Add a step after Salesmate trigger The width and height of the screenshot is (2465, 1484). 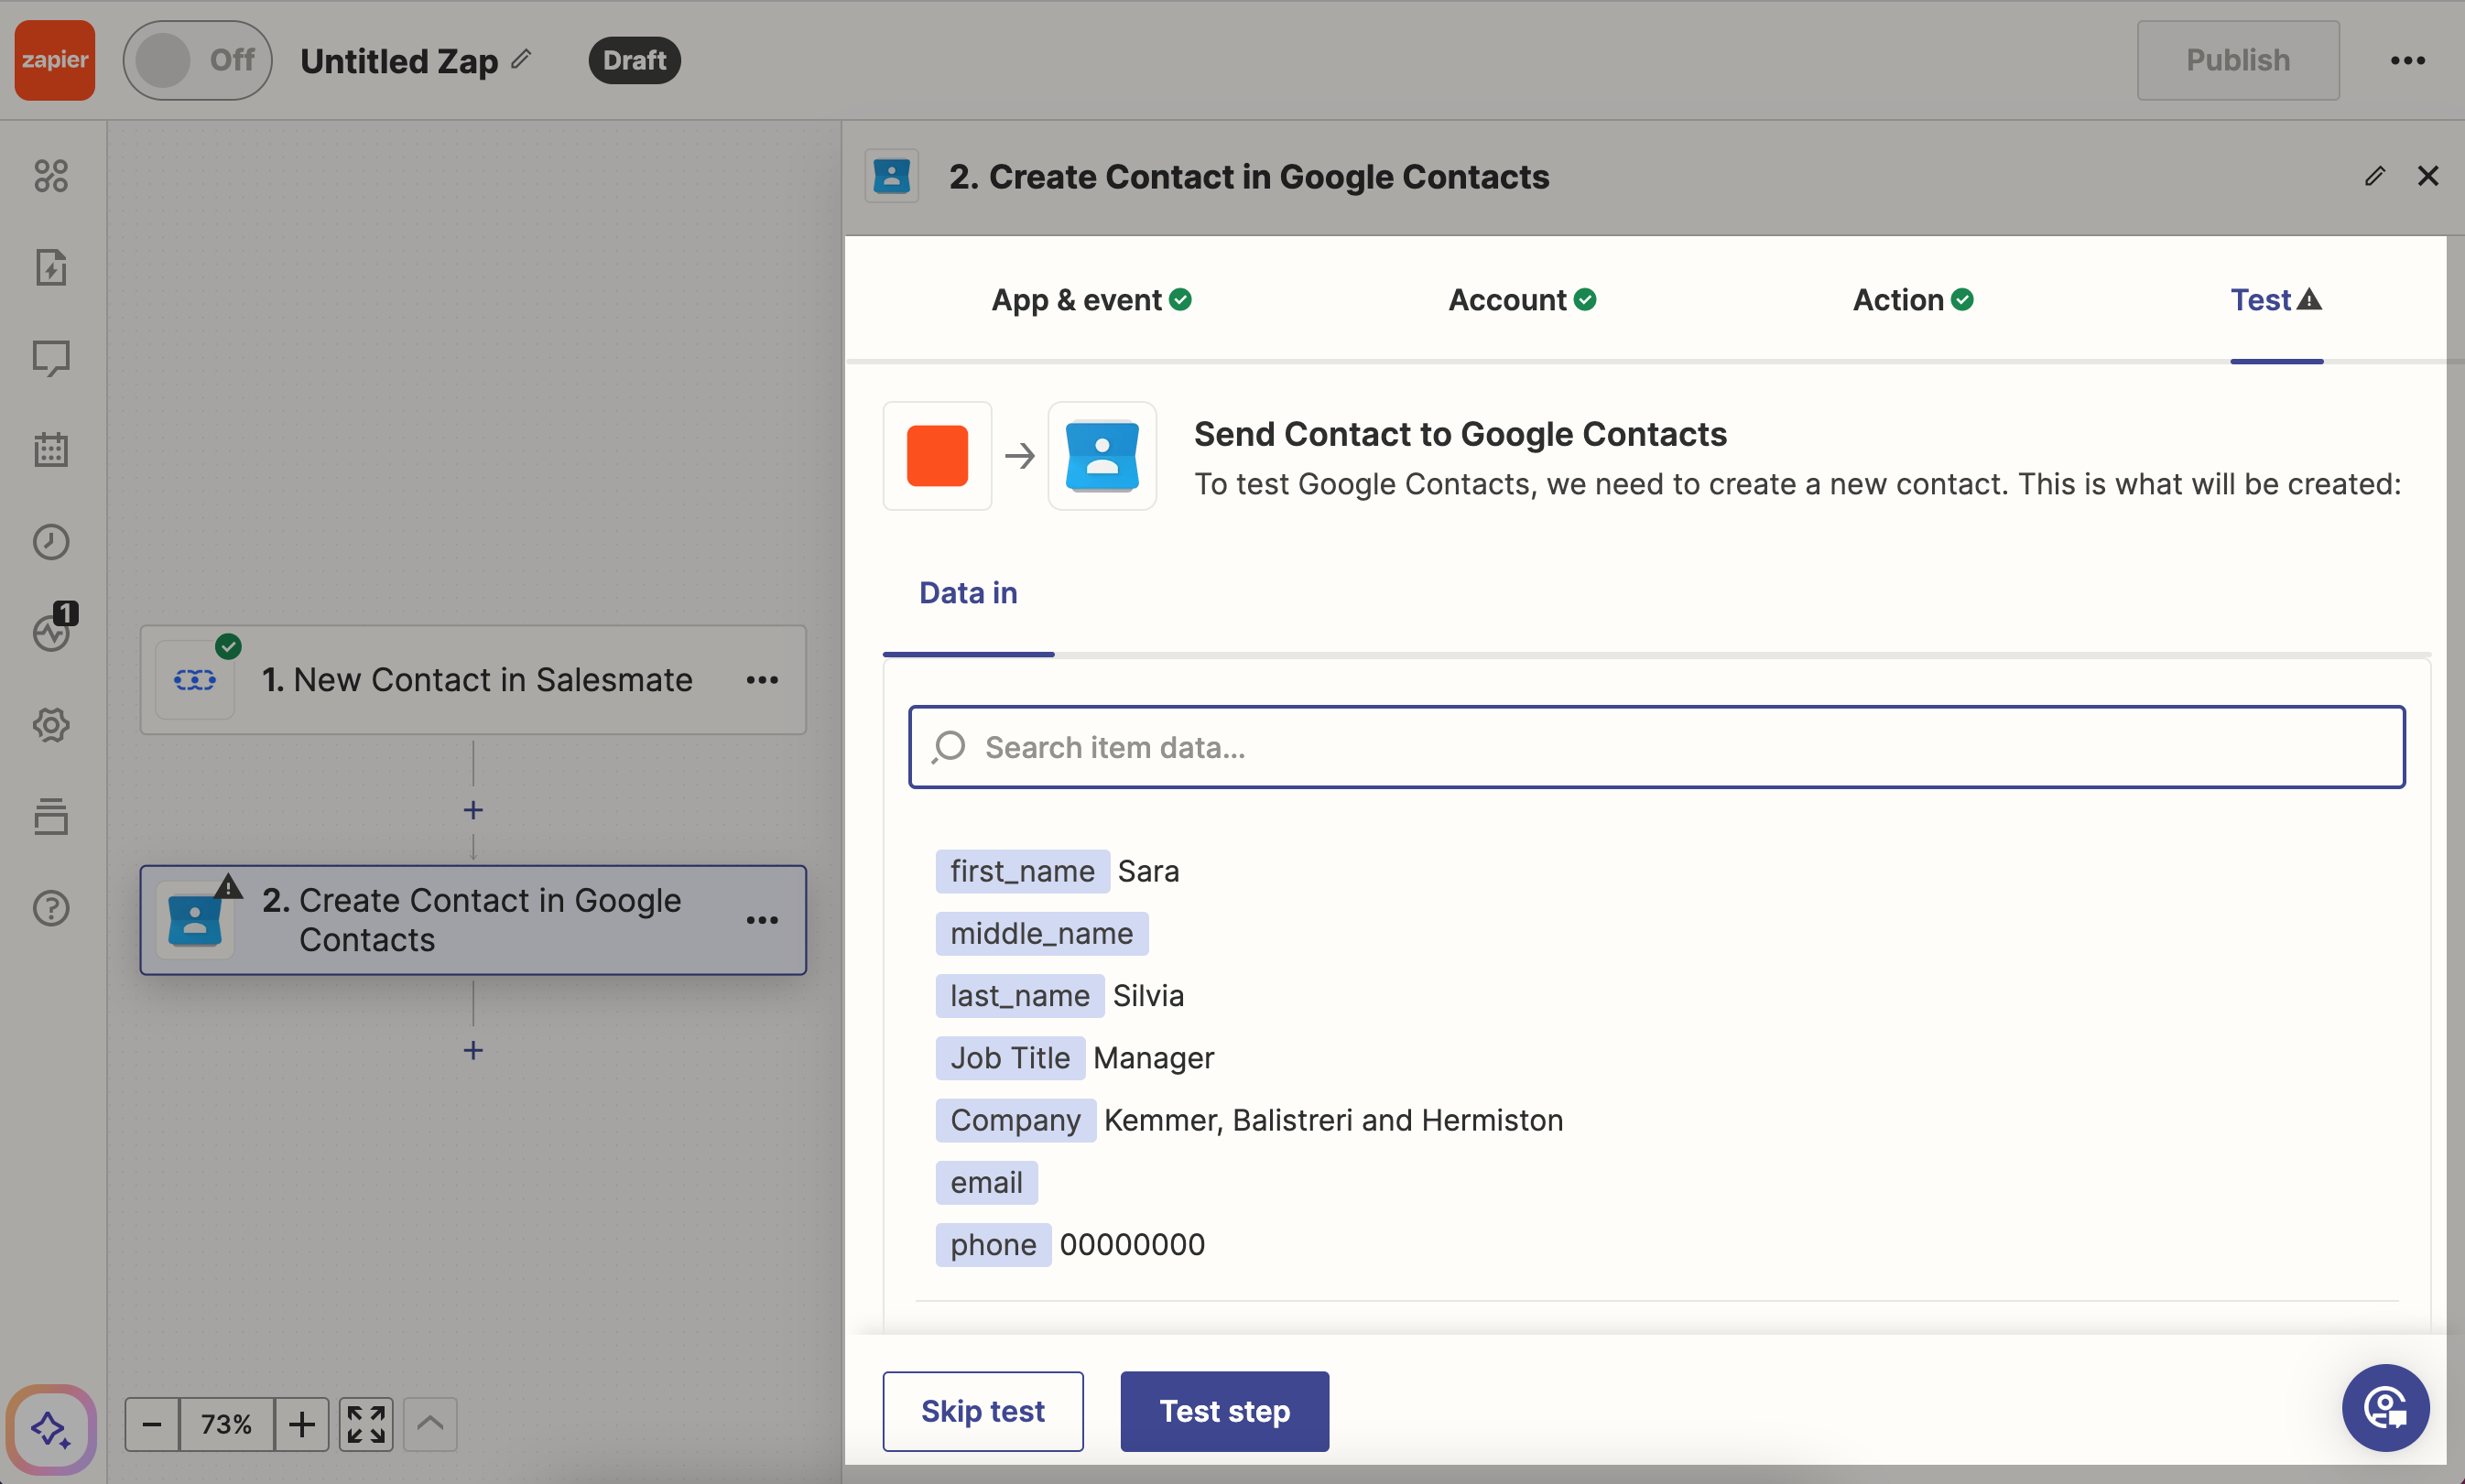point(473,809)
